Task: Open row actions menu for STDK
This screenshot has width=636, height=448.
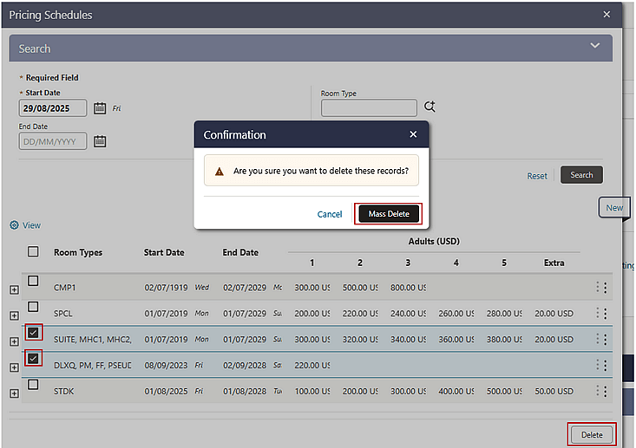Action: tap(605, 392)
